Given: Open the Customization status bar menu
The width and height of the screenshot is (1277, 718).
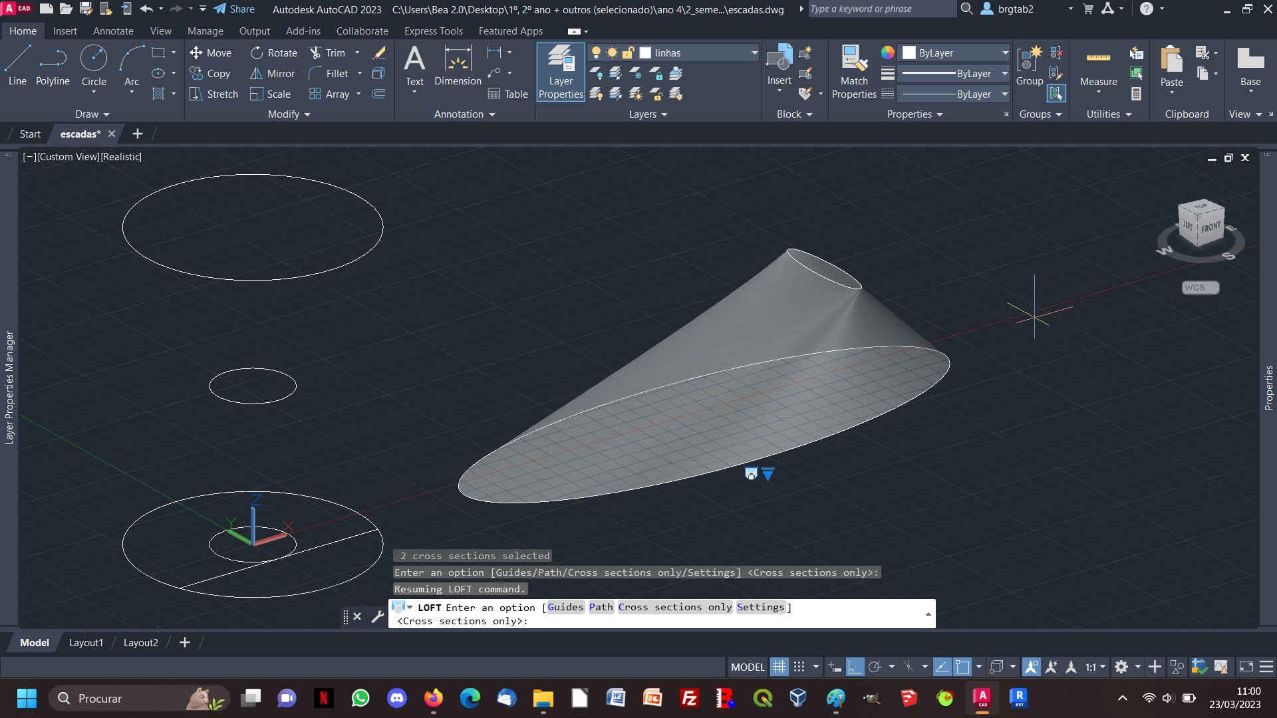Looking at the screenshot, I should 1266,666.
